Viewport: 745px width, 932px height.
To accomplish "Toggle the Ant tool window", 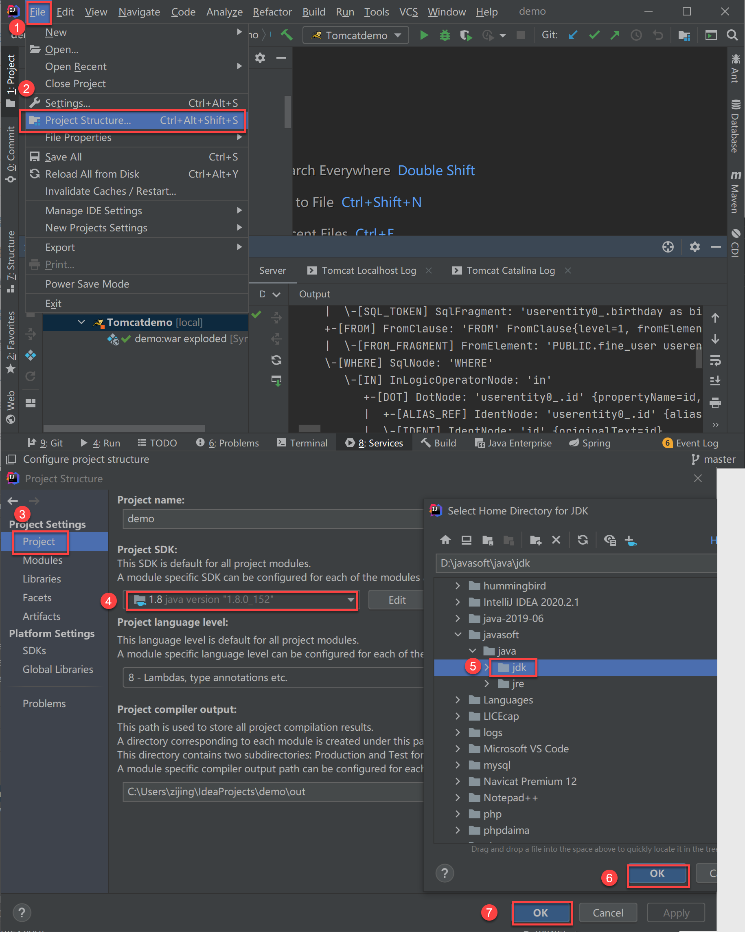I will (x=735, y=68).
